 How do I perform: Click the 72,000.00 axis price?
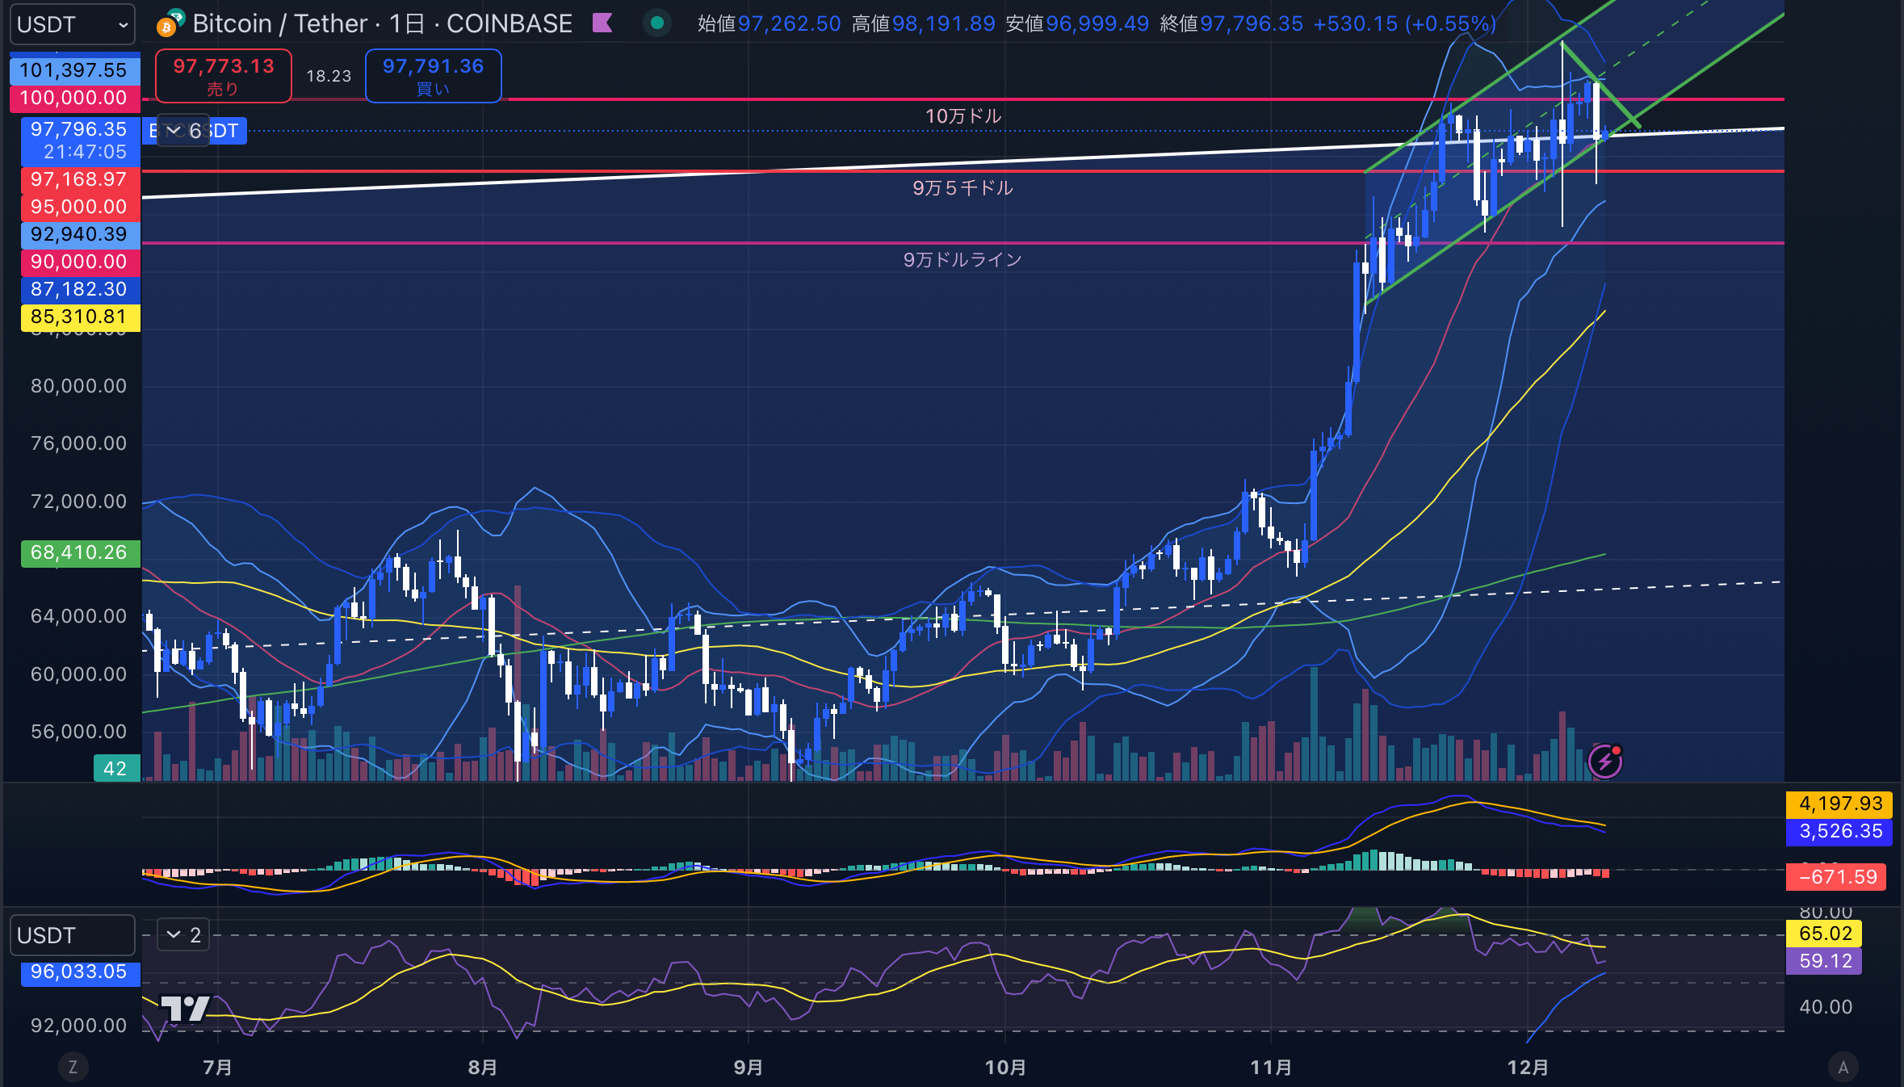click(78, 502)
